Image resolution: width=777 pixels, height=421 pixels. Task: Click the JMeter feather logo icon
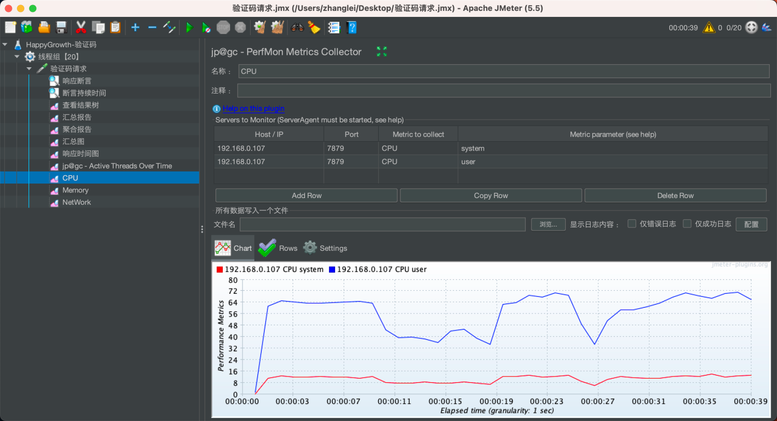[x=767, y=27]
